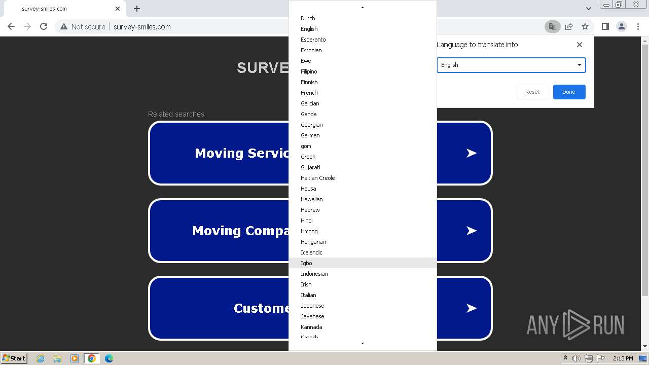Choose Galician language option

click(x=363, y=103)
